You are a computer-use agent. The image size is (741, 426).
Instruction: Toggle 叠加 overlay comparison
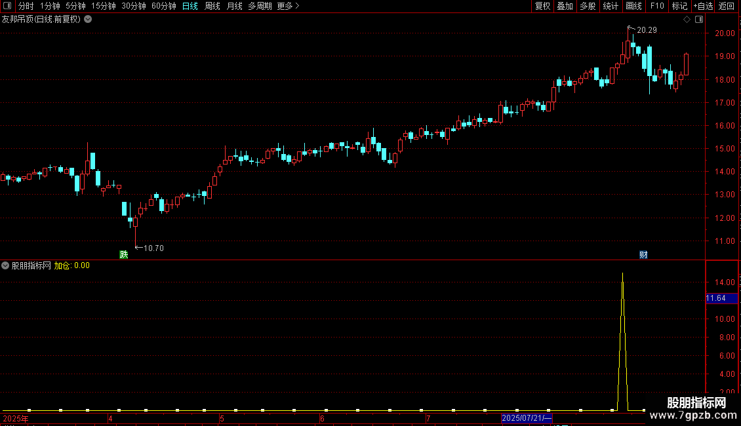(565, 6)
